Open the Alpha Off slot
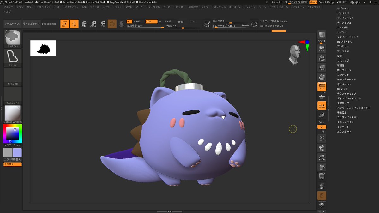This screenshot has height=213, width=379. click(13, 77)
